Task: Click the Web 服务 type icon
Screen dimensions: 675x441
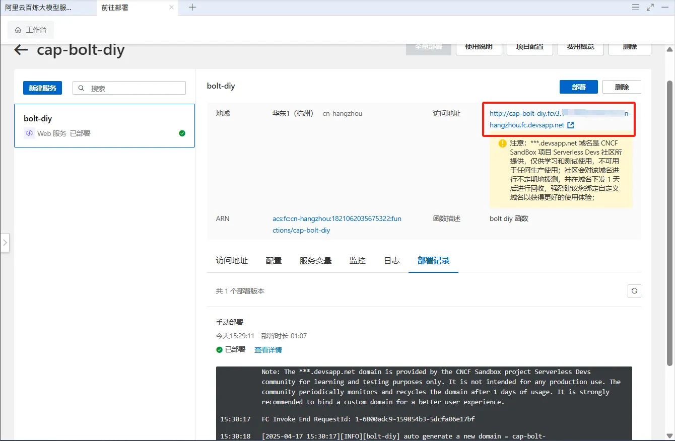Action: 29,133
